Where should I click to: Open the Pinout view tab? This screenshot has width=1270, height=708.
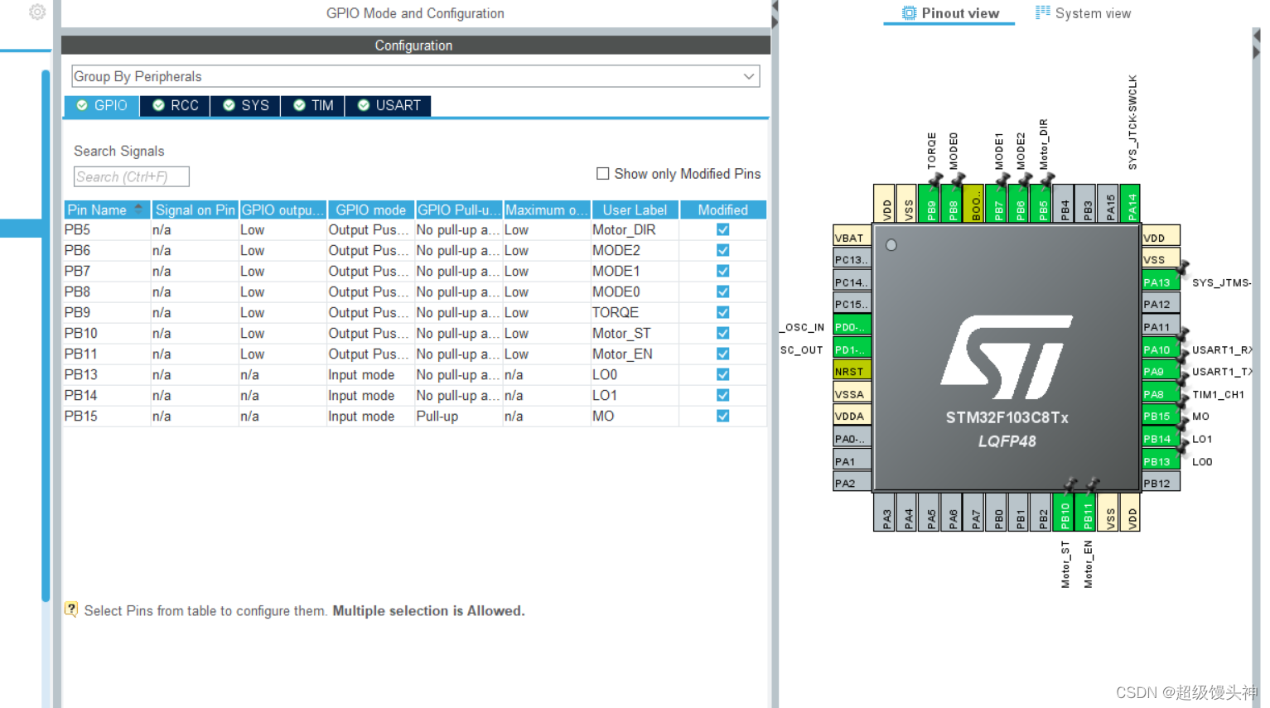tap(949, 13)
